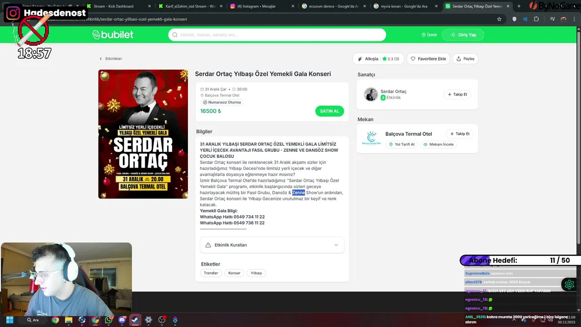581x327 pixels.
Task: Select the Yılbaşı tag
Action: (x=256, y=273)
